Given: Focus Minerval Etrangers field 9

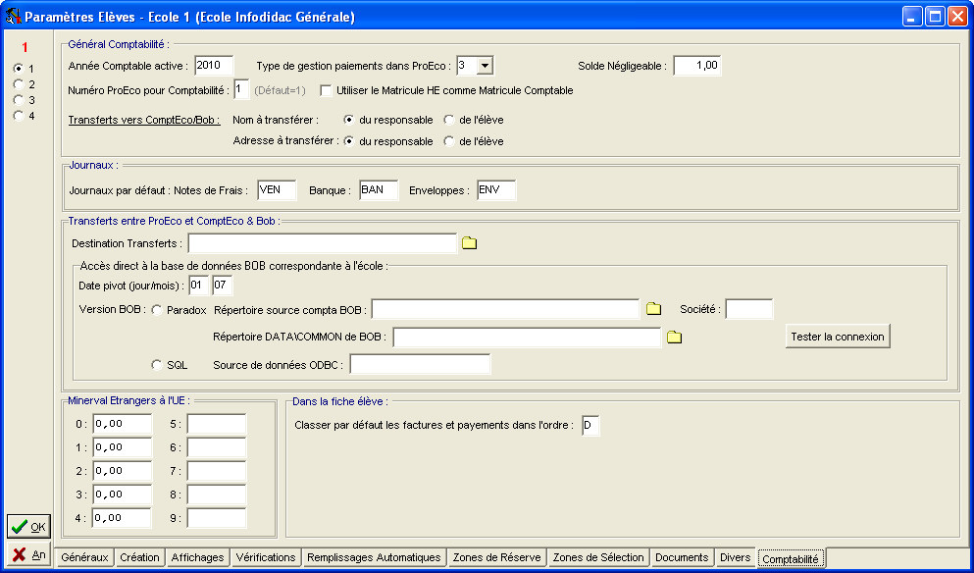Looking at the screenshot, I should pyautogui.click(x=217, y=518).
